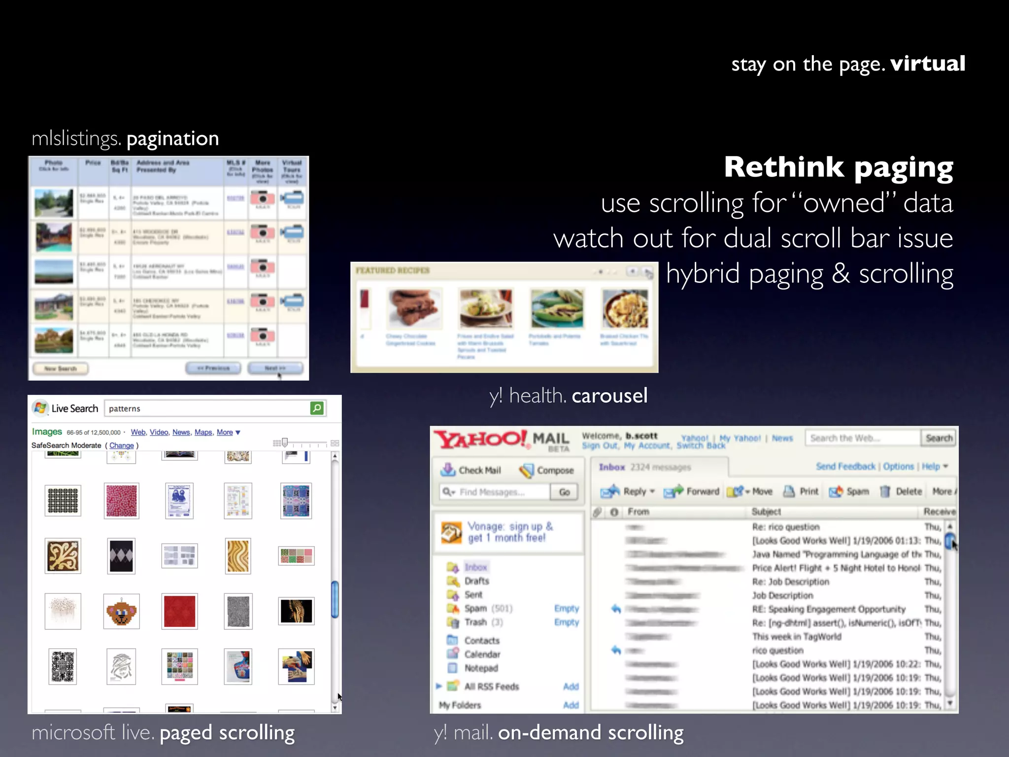Click the Search button in Yahoo Mail header
Screen dimensions: 1009x757
[x=939, y=438]
